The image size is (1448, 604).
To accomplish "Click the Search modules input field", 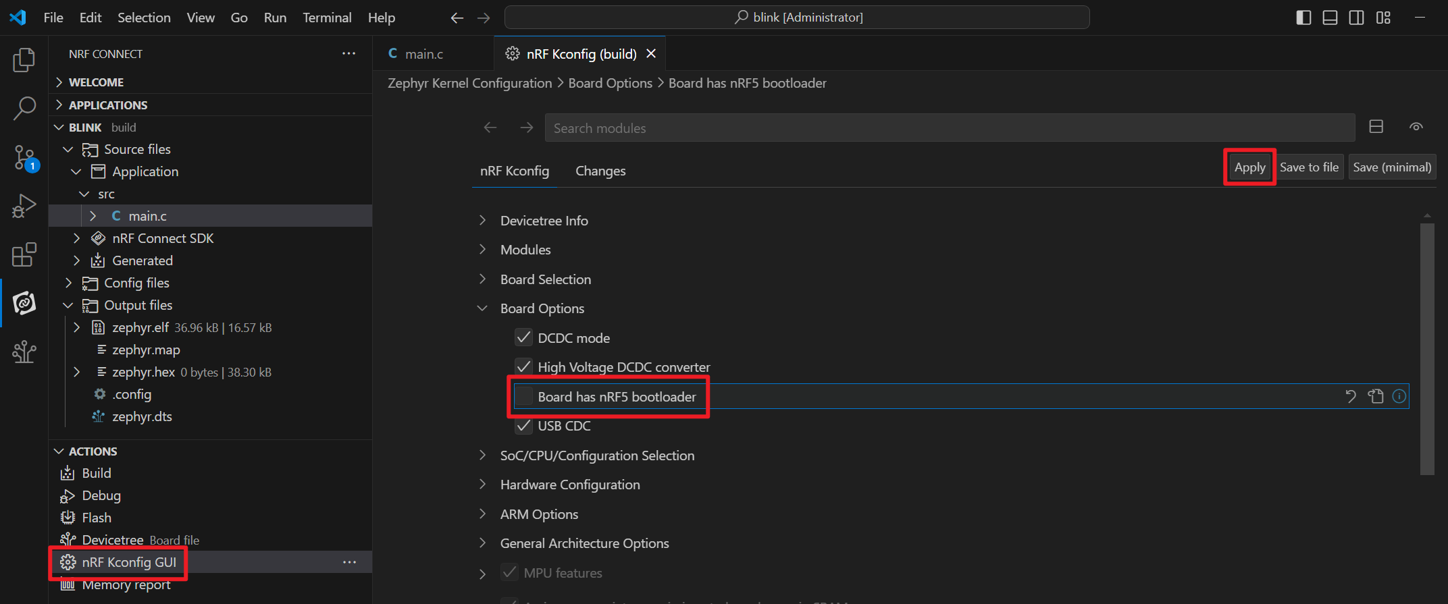I will tap(950, 128).
